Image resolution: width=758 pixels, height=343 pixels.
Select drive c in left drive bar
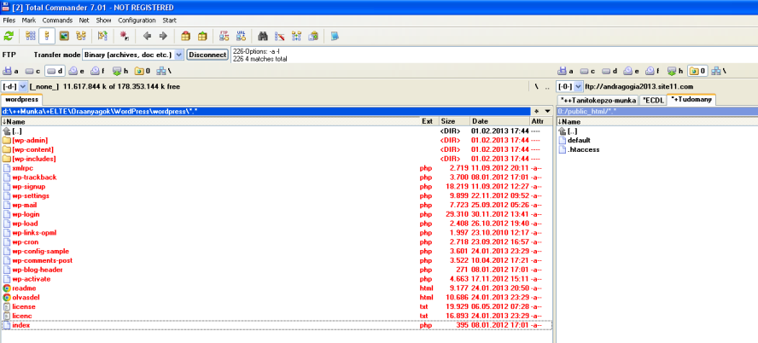33,71
